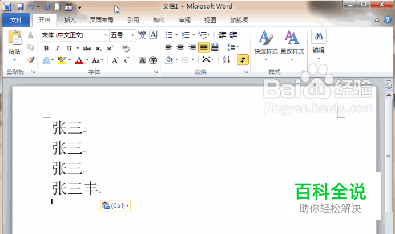
Task: Click the character border icon
Action: [x=153, y=35]
